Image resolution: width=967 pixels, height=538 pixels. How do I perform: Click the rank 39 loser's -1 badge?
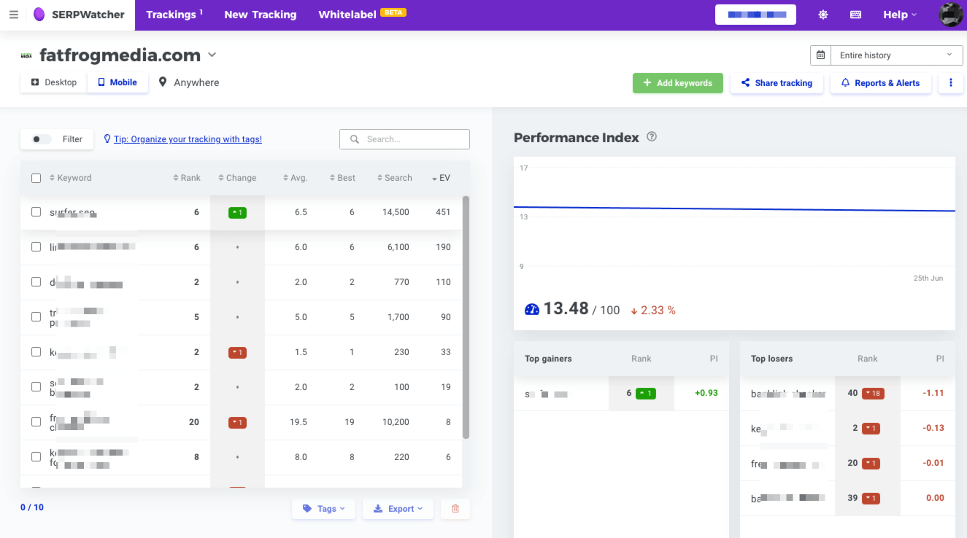point(871,499)
